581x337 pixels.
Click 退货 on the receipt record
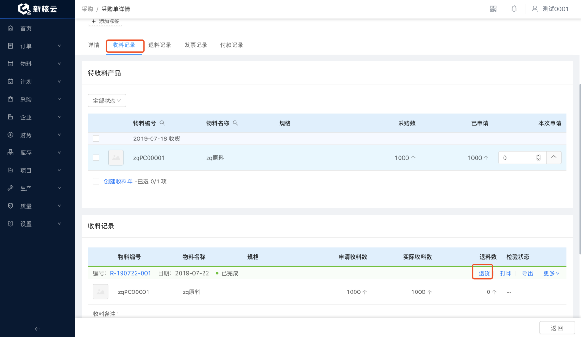[x=484, y=273]
